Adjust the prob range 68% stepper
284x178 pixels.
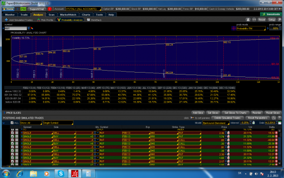pos(280,28)
